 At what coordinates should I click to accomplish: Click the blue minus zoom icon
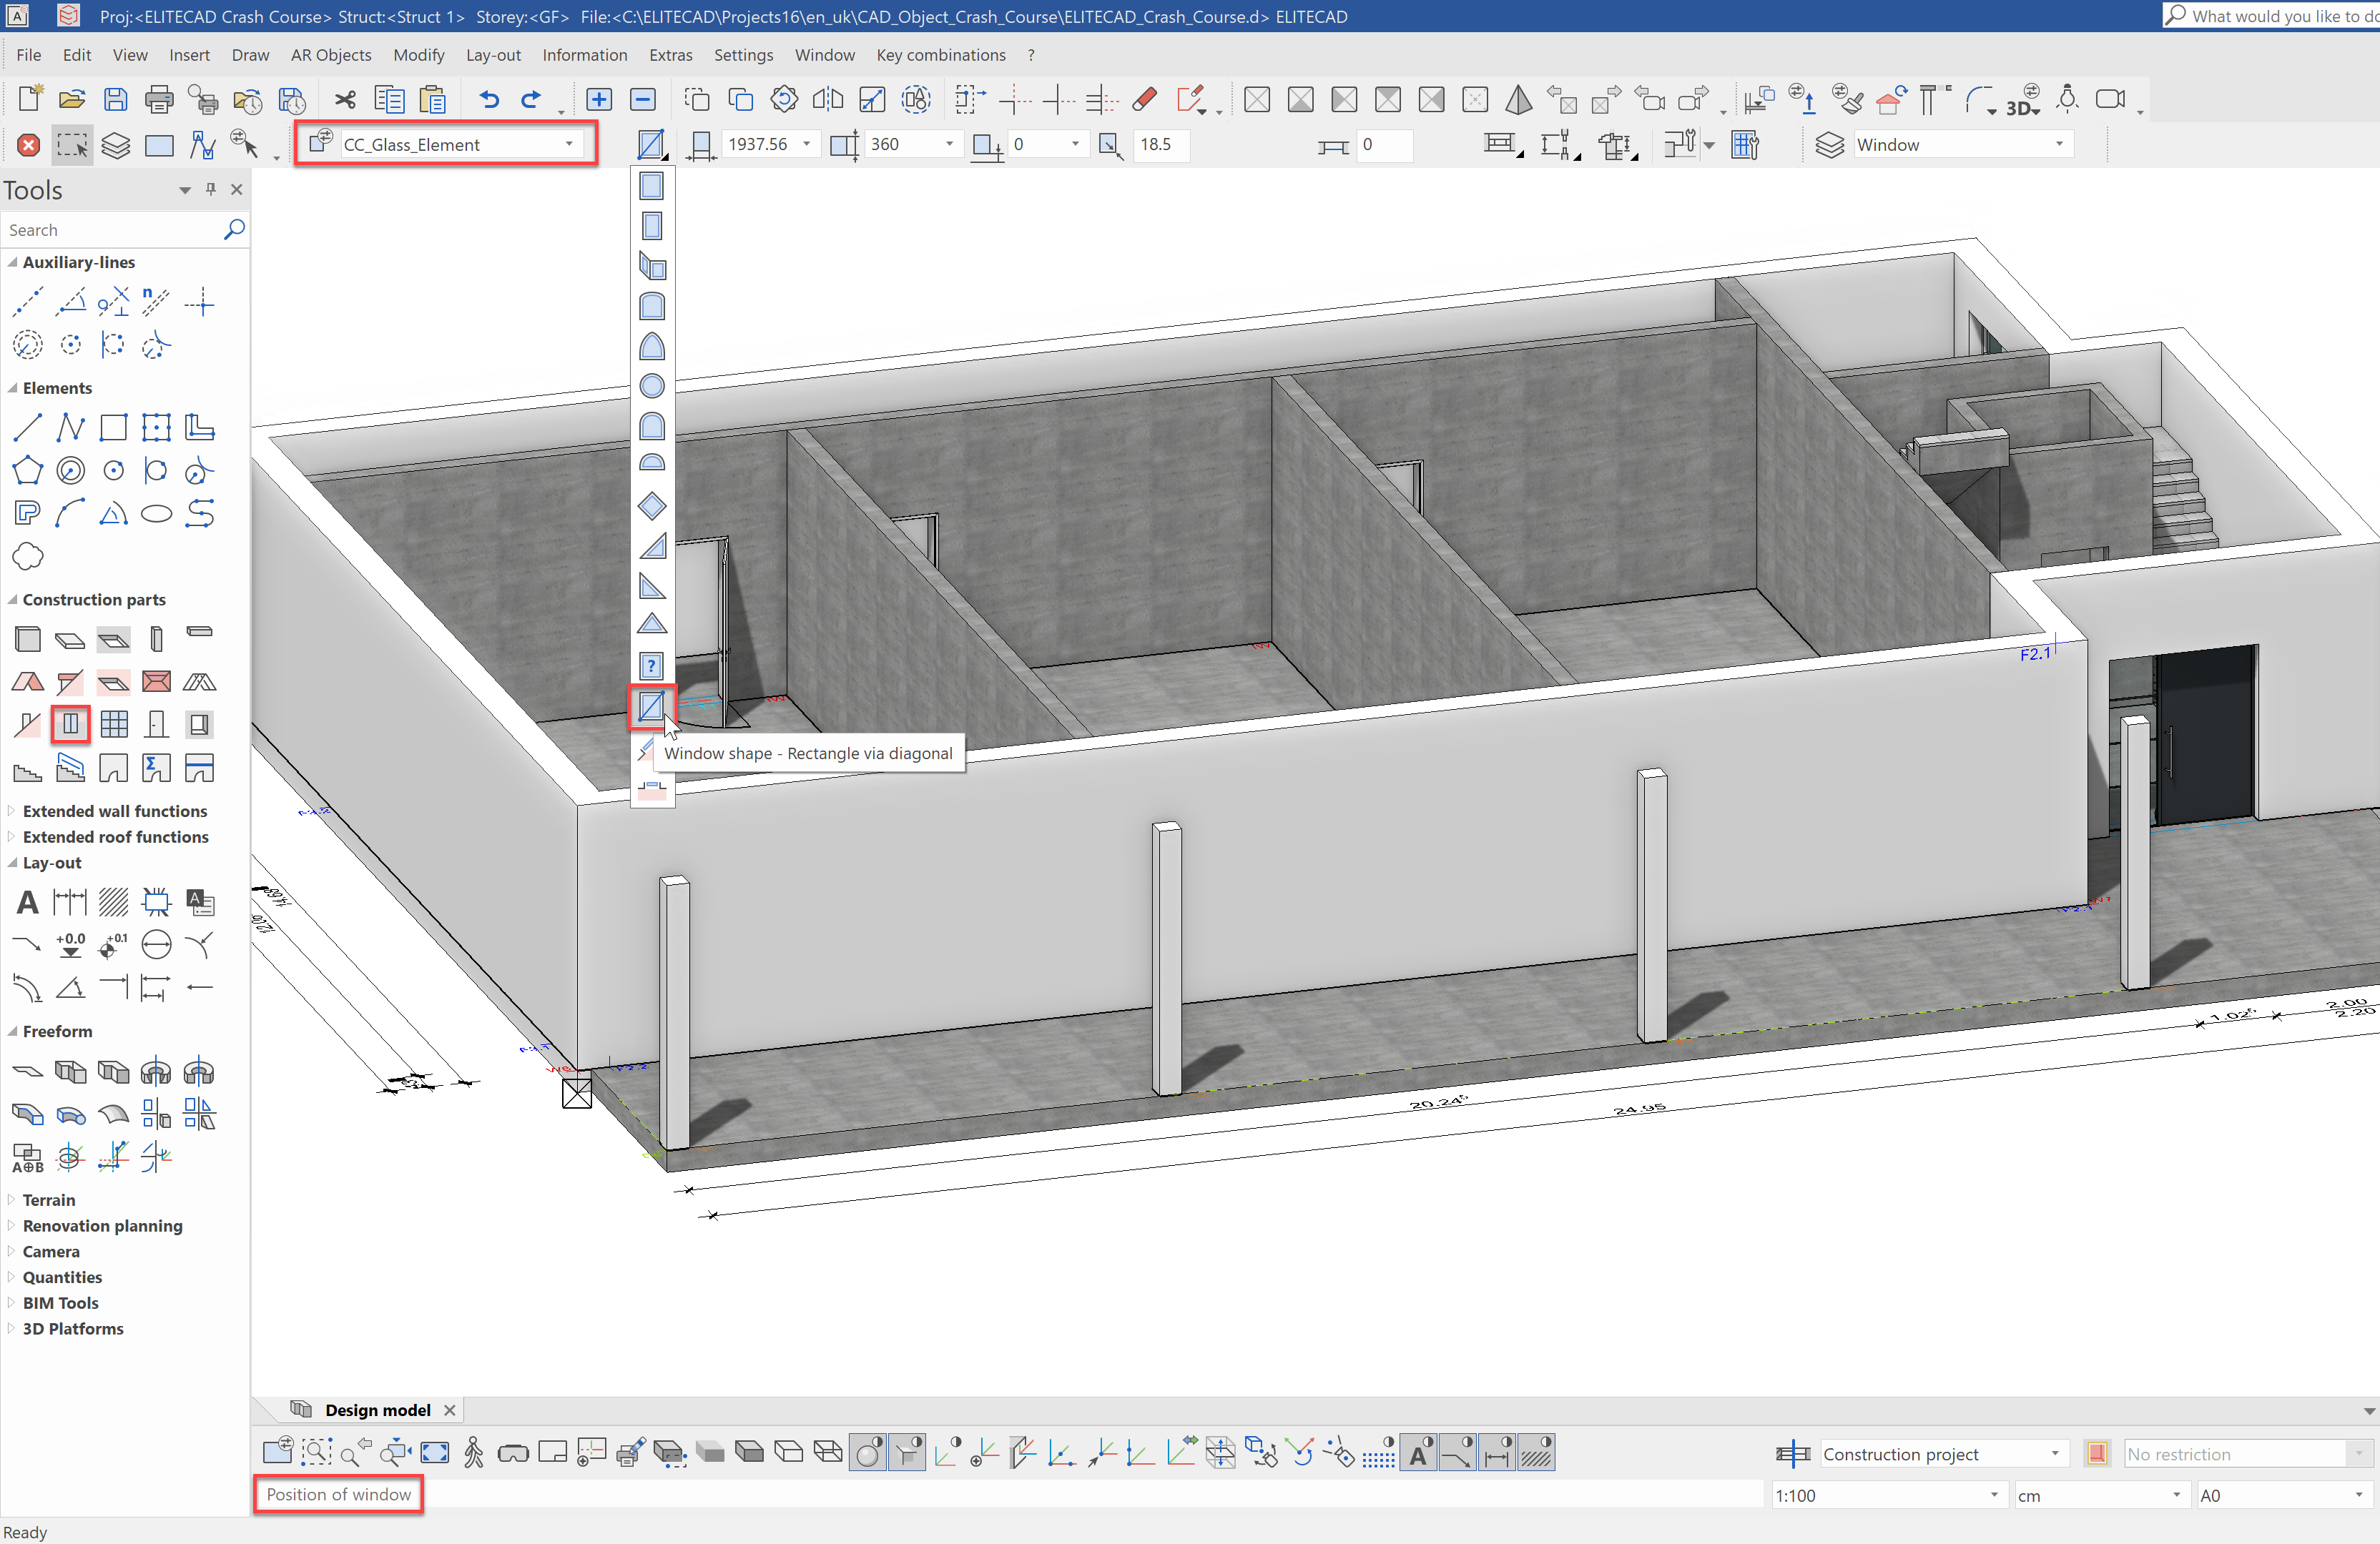[x=643, y=99]
